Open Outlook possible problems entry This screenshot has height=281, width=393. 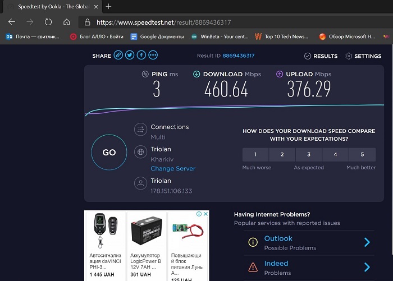click(x=309, y=243)
